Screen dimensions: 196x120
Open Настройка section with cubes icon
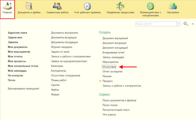pos(173,6)
